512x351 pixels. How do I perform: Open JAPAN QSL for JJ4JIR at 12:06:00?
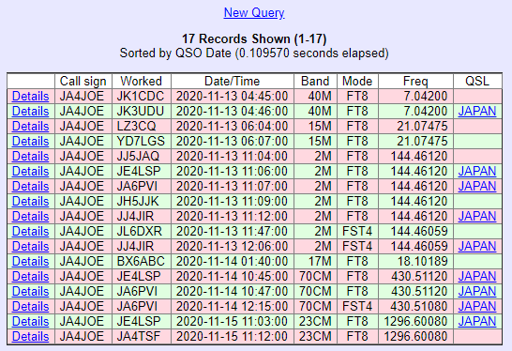[x=477, y=247]
